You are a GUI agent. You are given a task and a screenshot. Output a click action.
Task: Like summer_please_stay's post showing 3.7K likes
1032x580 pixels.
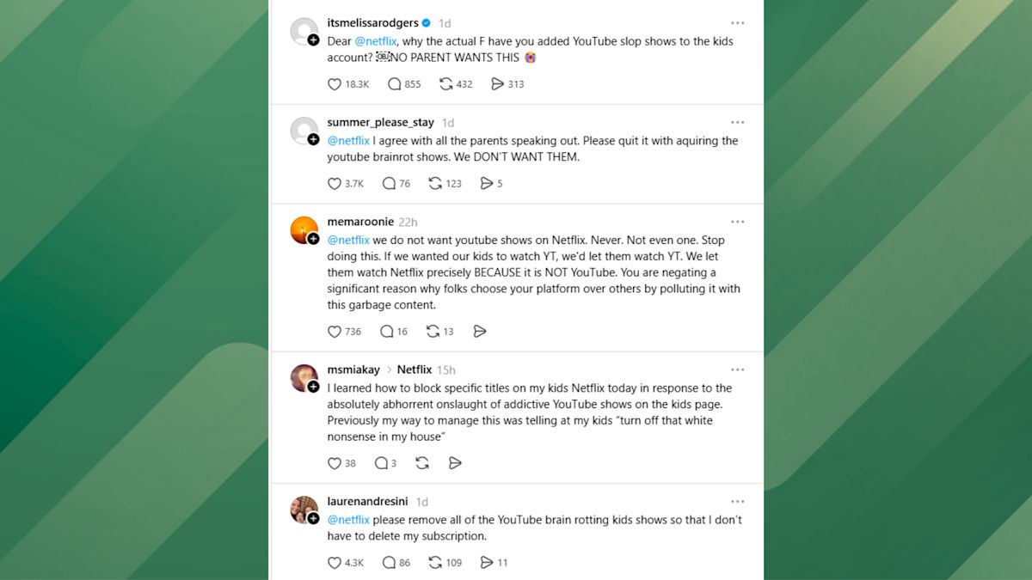tap(335, 183)
